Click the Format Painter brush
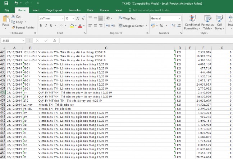233x159 pixels. tap(23, 27)
